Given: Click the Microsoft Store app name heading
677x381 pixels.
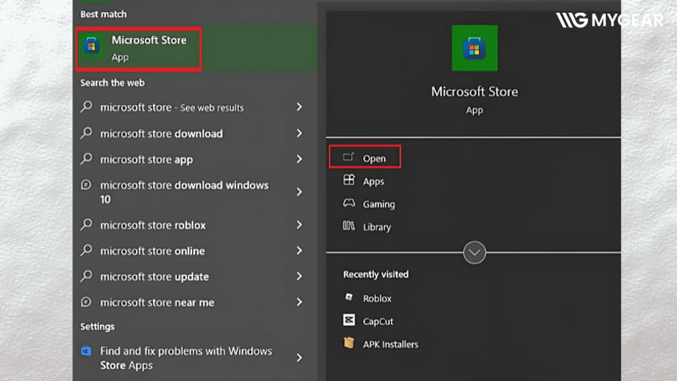Looking at the screenshot, I should [474, 91].
